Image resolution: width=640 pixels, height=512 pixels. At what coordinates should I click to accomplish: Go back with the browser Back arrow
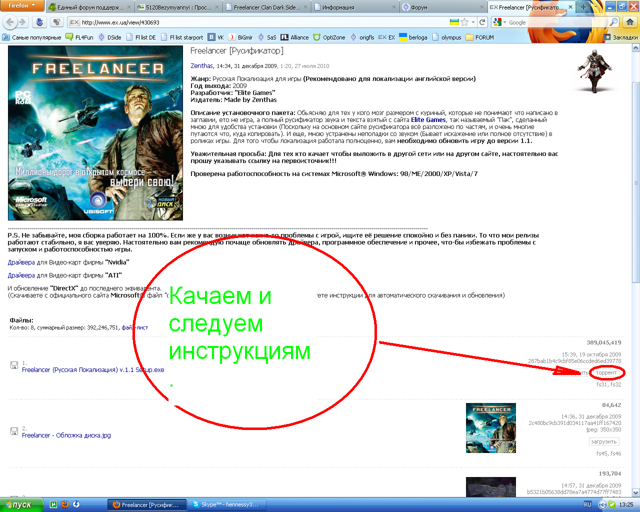click(9, 22)
